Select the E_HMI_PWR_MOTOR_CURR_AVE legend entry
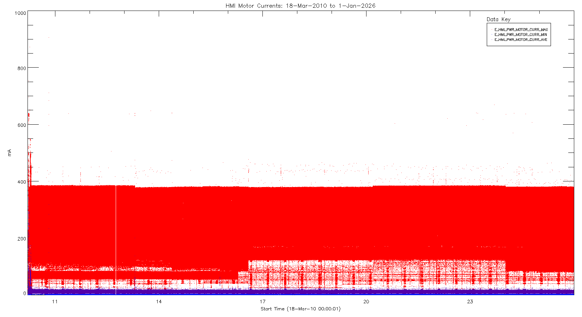 point(521,40)
